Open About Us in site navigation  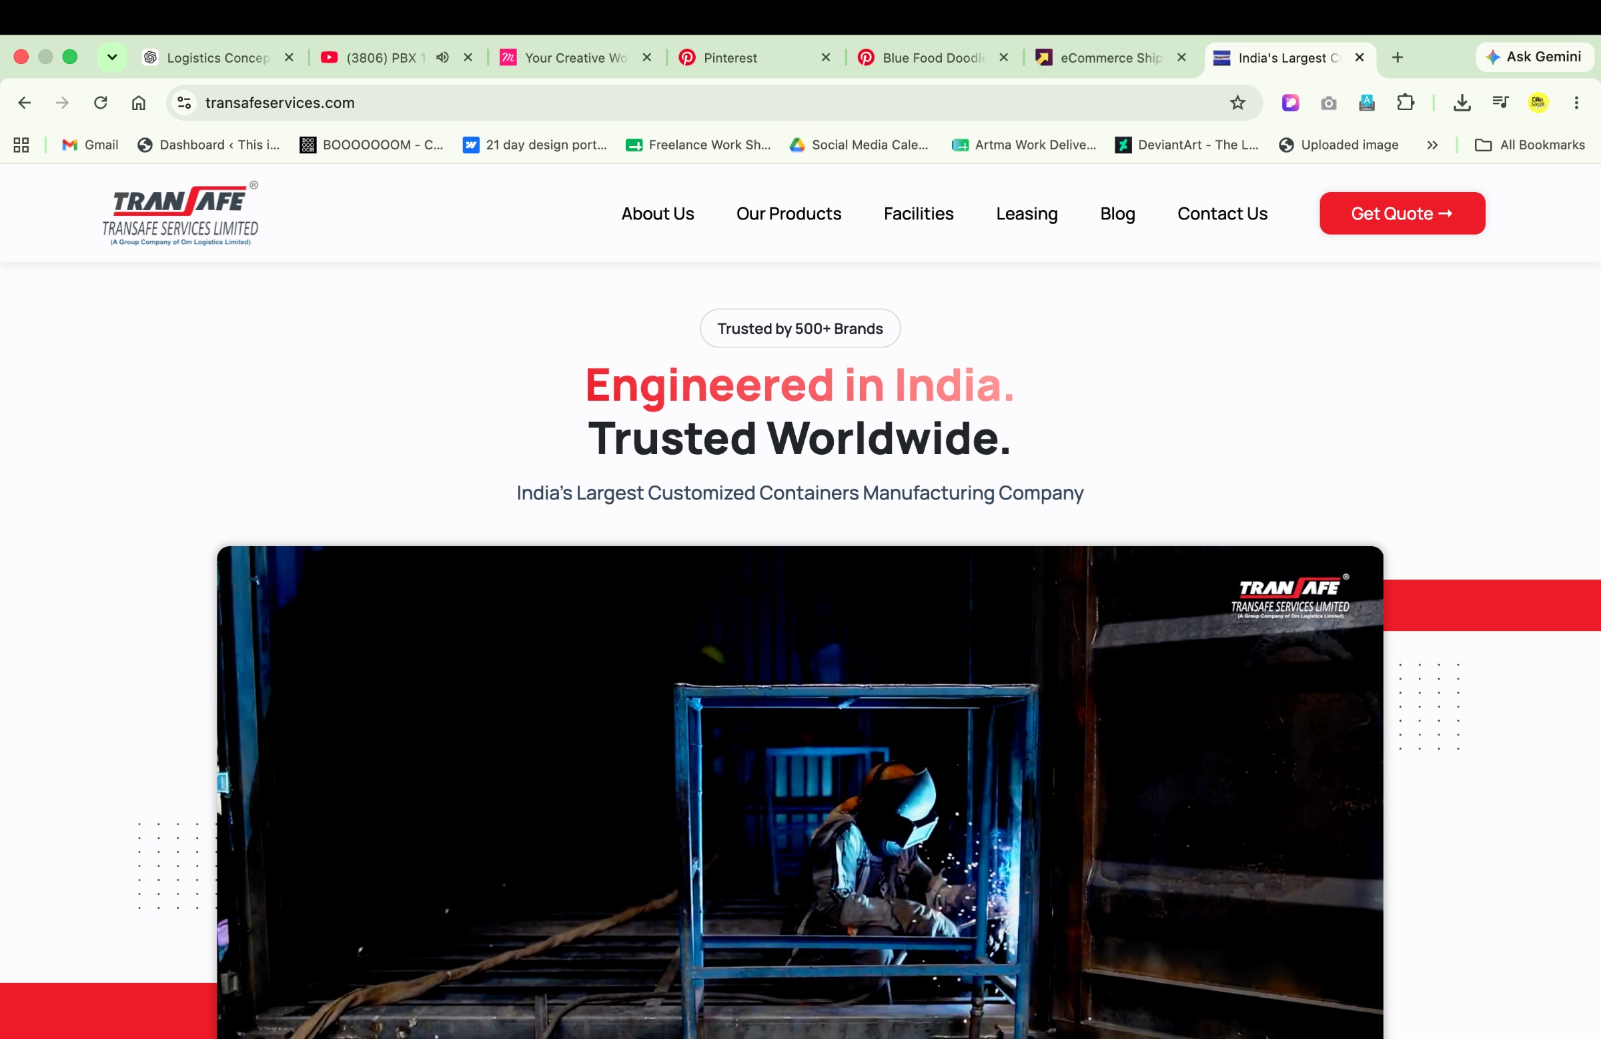[x=657, y=214]
